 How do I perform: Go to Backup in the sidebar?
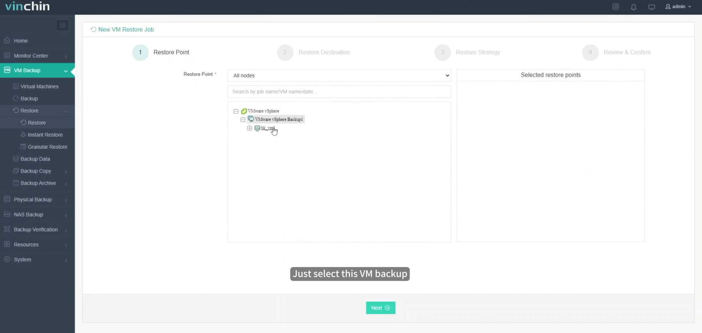29,98
